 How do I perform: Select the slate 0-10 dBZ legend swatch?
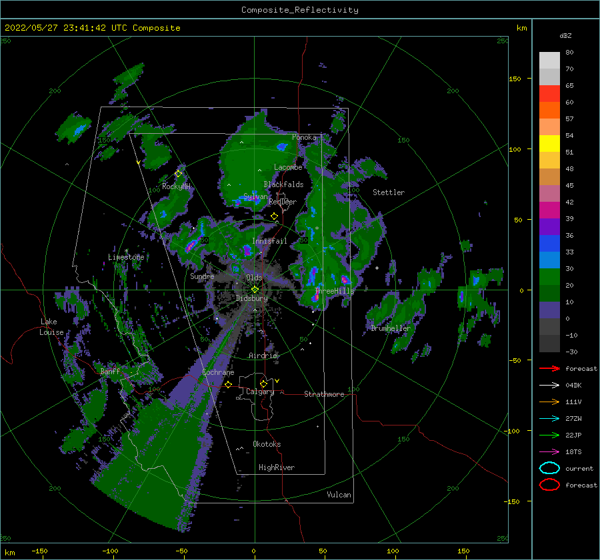(549, 310)
